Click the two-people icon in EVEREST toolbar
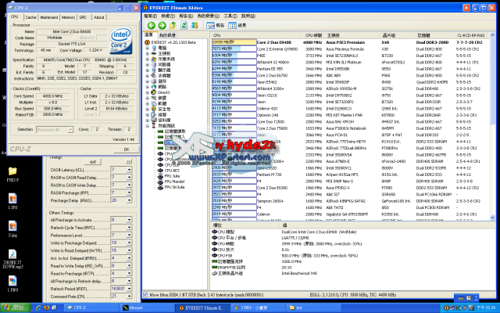Image resolution: width=500 pixels, height=313 pixels. [195, 25]
